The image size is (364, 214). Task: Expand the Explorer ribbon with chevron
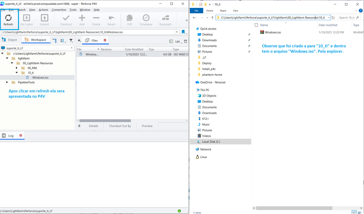point(356,11)
